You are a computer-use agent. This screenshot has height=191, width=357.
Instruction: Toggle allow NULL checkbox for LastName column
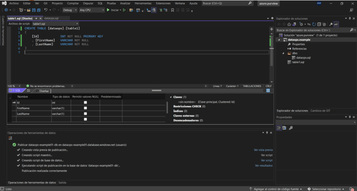point(85,114)
